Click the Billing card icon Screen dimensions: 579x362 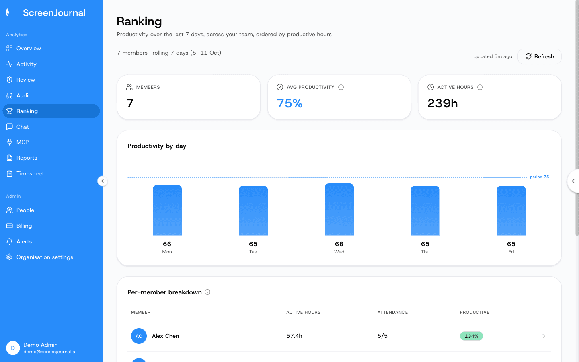[10, 226]
